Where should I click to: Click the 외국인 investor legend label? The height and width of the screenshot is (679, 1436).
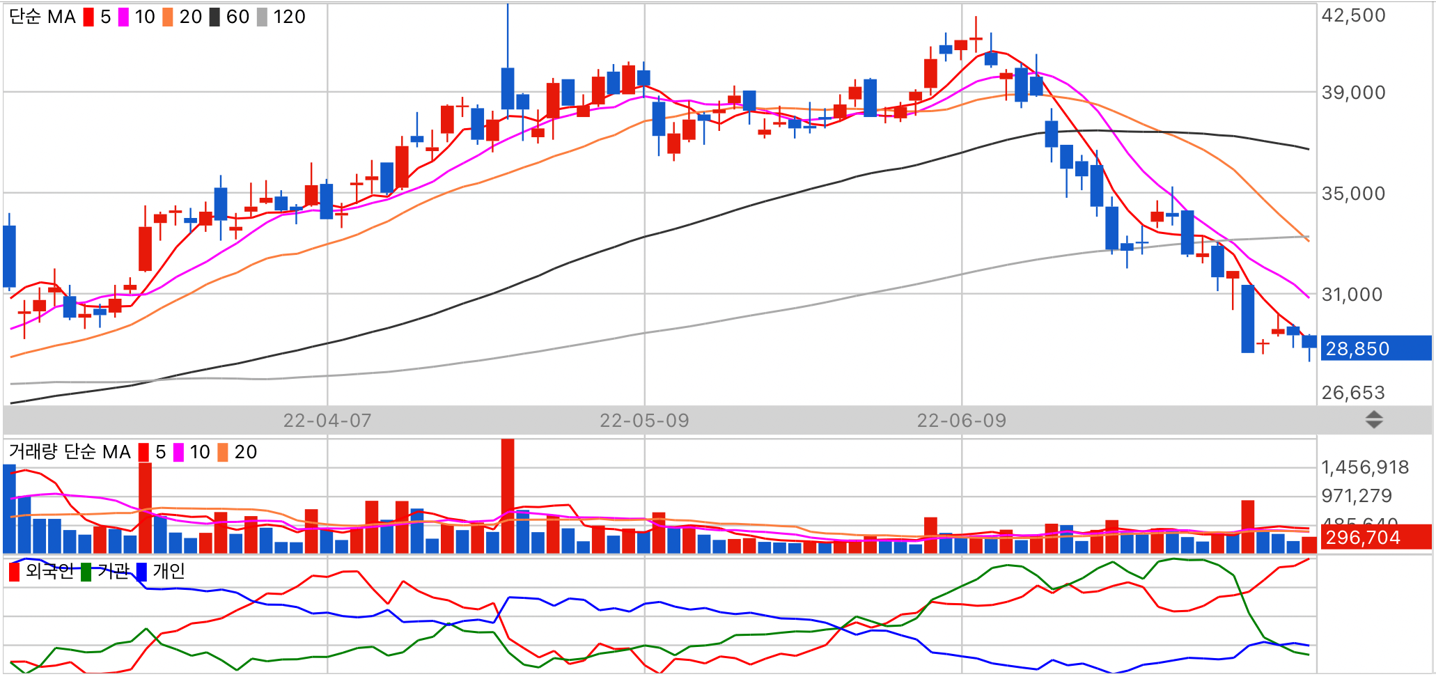coord(49,572)
